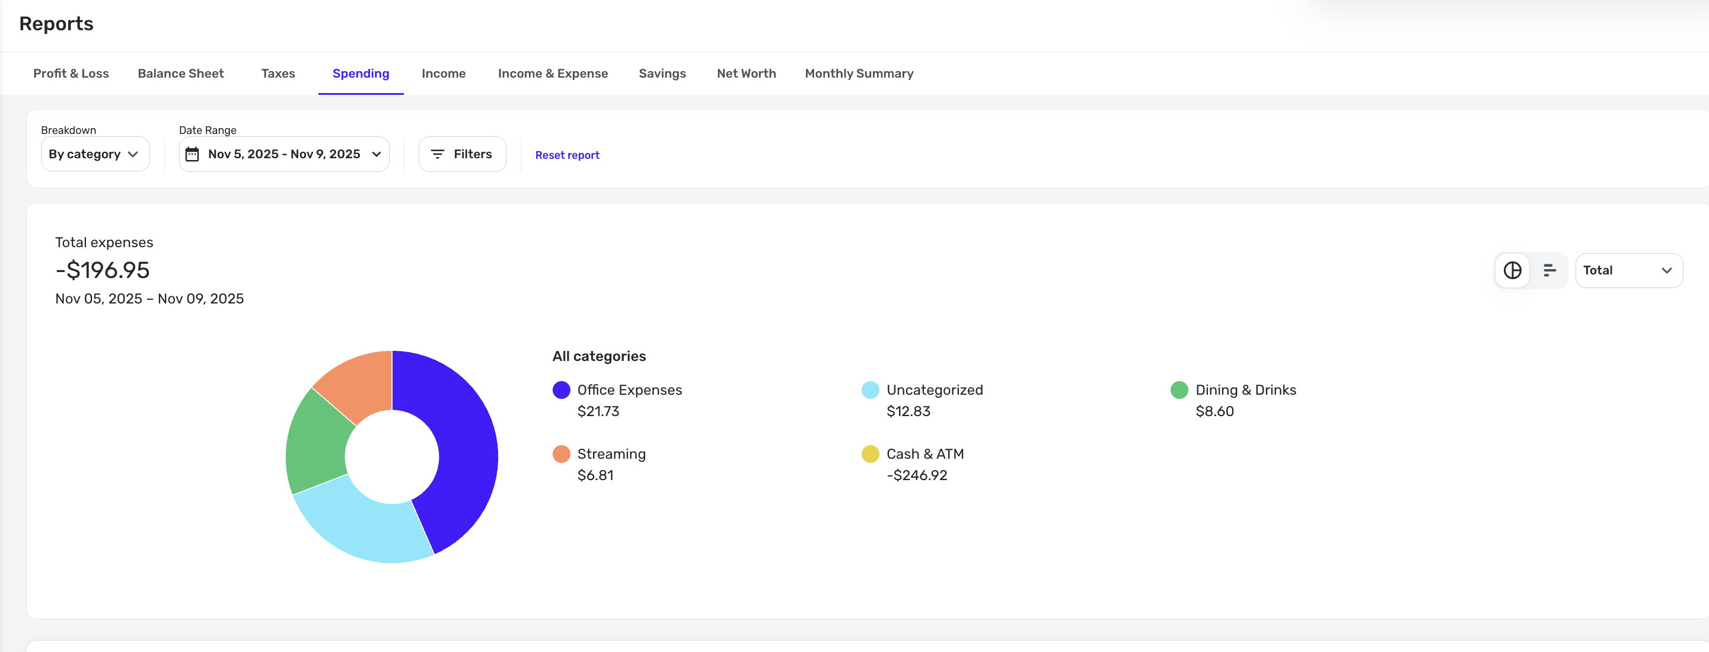Screen dimensions: 1709x652
Task: Switch to the Income tab
Action: tap(443, 73)
